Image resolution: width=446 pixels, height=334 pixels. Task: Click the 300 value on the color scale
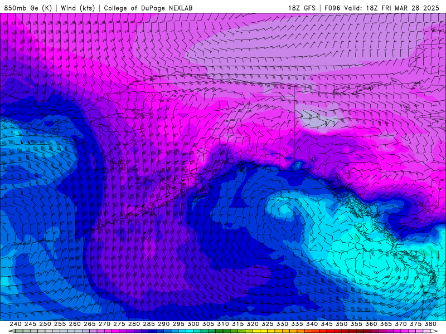coord(193,324)
